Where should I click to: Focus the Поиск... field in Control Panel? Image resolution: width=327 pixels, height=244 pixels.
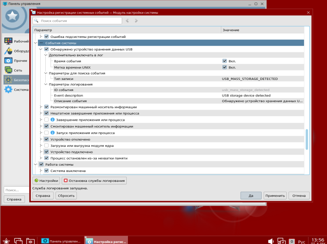click(x=16, y=190)
